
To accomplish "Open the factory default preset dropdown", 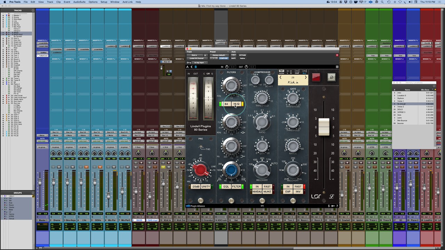I will pos(219,55).
